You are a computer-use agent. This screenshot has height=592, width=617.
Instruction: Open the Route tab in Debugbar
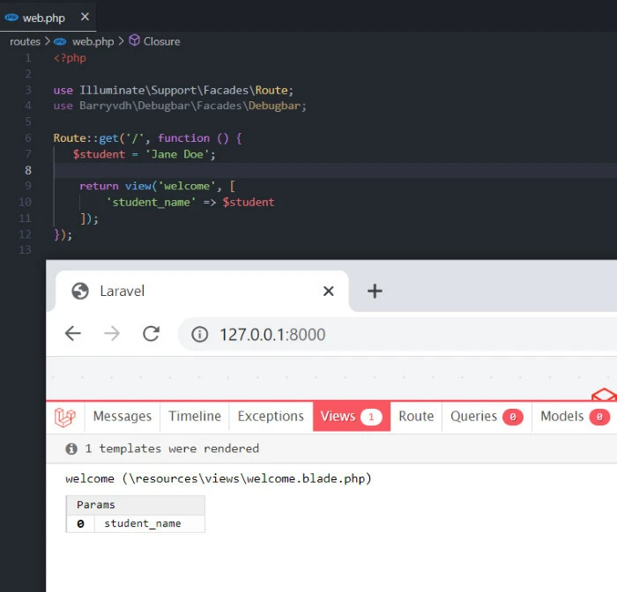click(x=416, y=417)
